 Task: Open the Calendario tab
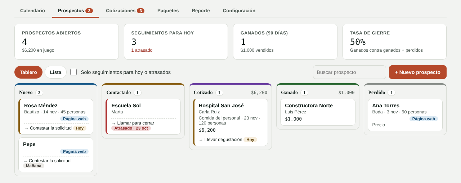coord(32,11)
